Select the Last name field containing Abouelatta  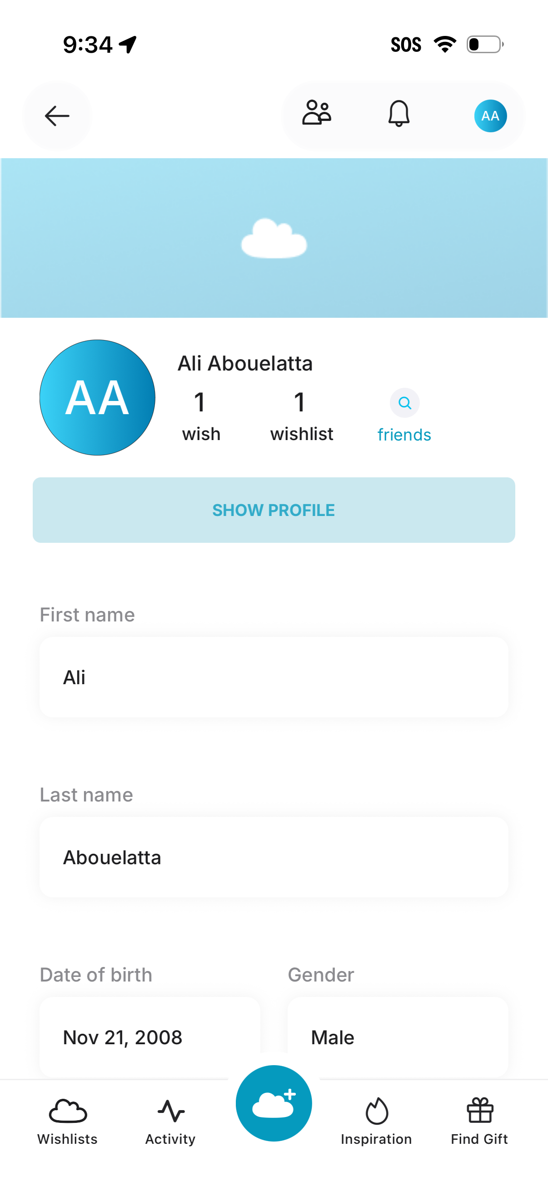274,856
